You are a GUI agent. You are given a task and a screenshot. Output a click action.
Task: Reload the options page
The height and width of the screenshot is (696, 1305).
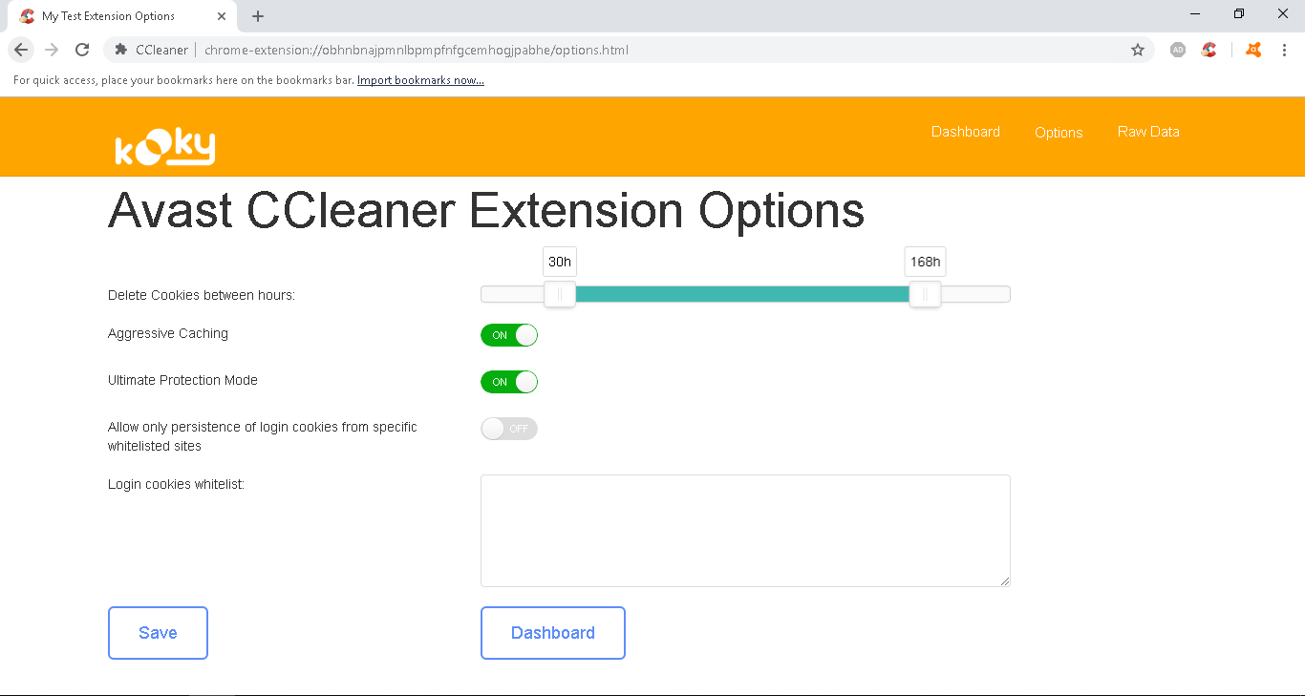[82, 50]
